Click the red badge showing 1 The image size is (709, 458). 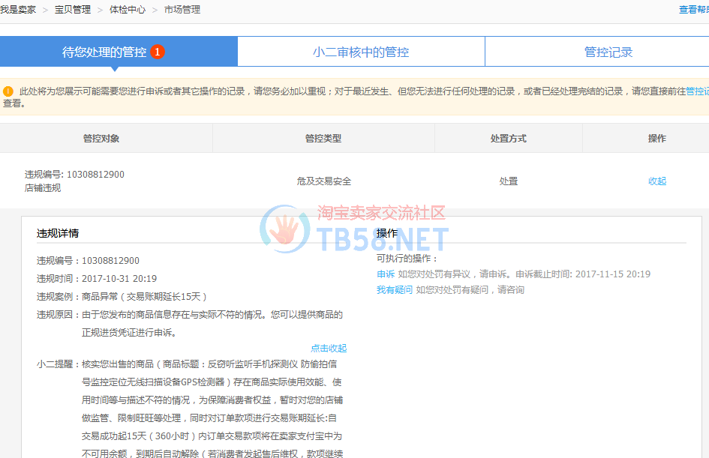pyautogui.click(x=157, y=52)
